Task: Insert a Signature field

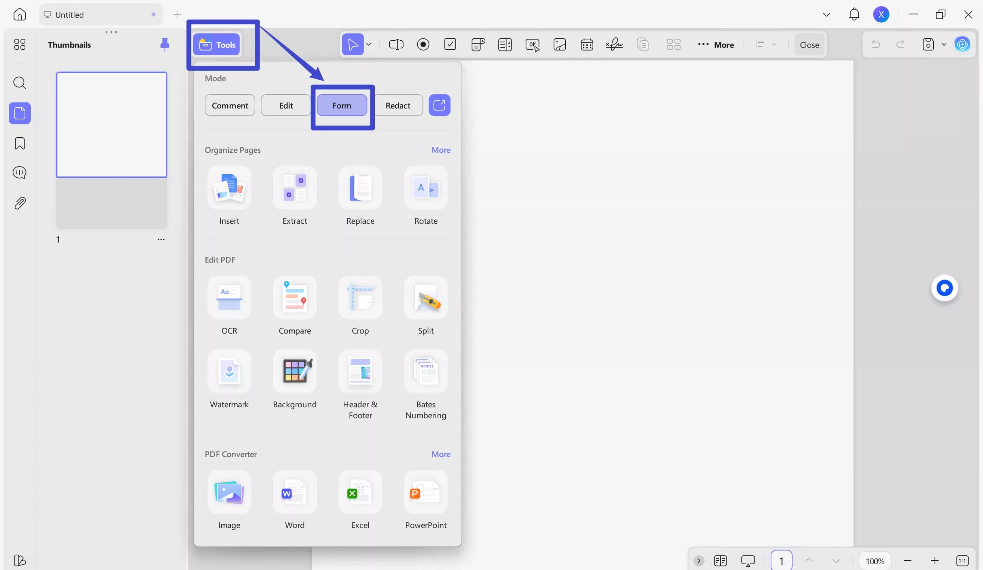Action: point(614,45)
